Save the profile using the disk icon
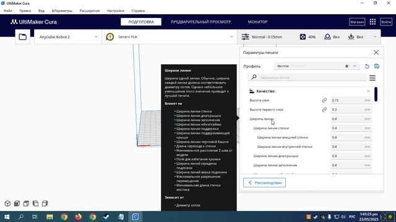 [377, 66]
